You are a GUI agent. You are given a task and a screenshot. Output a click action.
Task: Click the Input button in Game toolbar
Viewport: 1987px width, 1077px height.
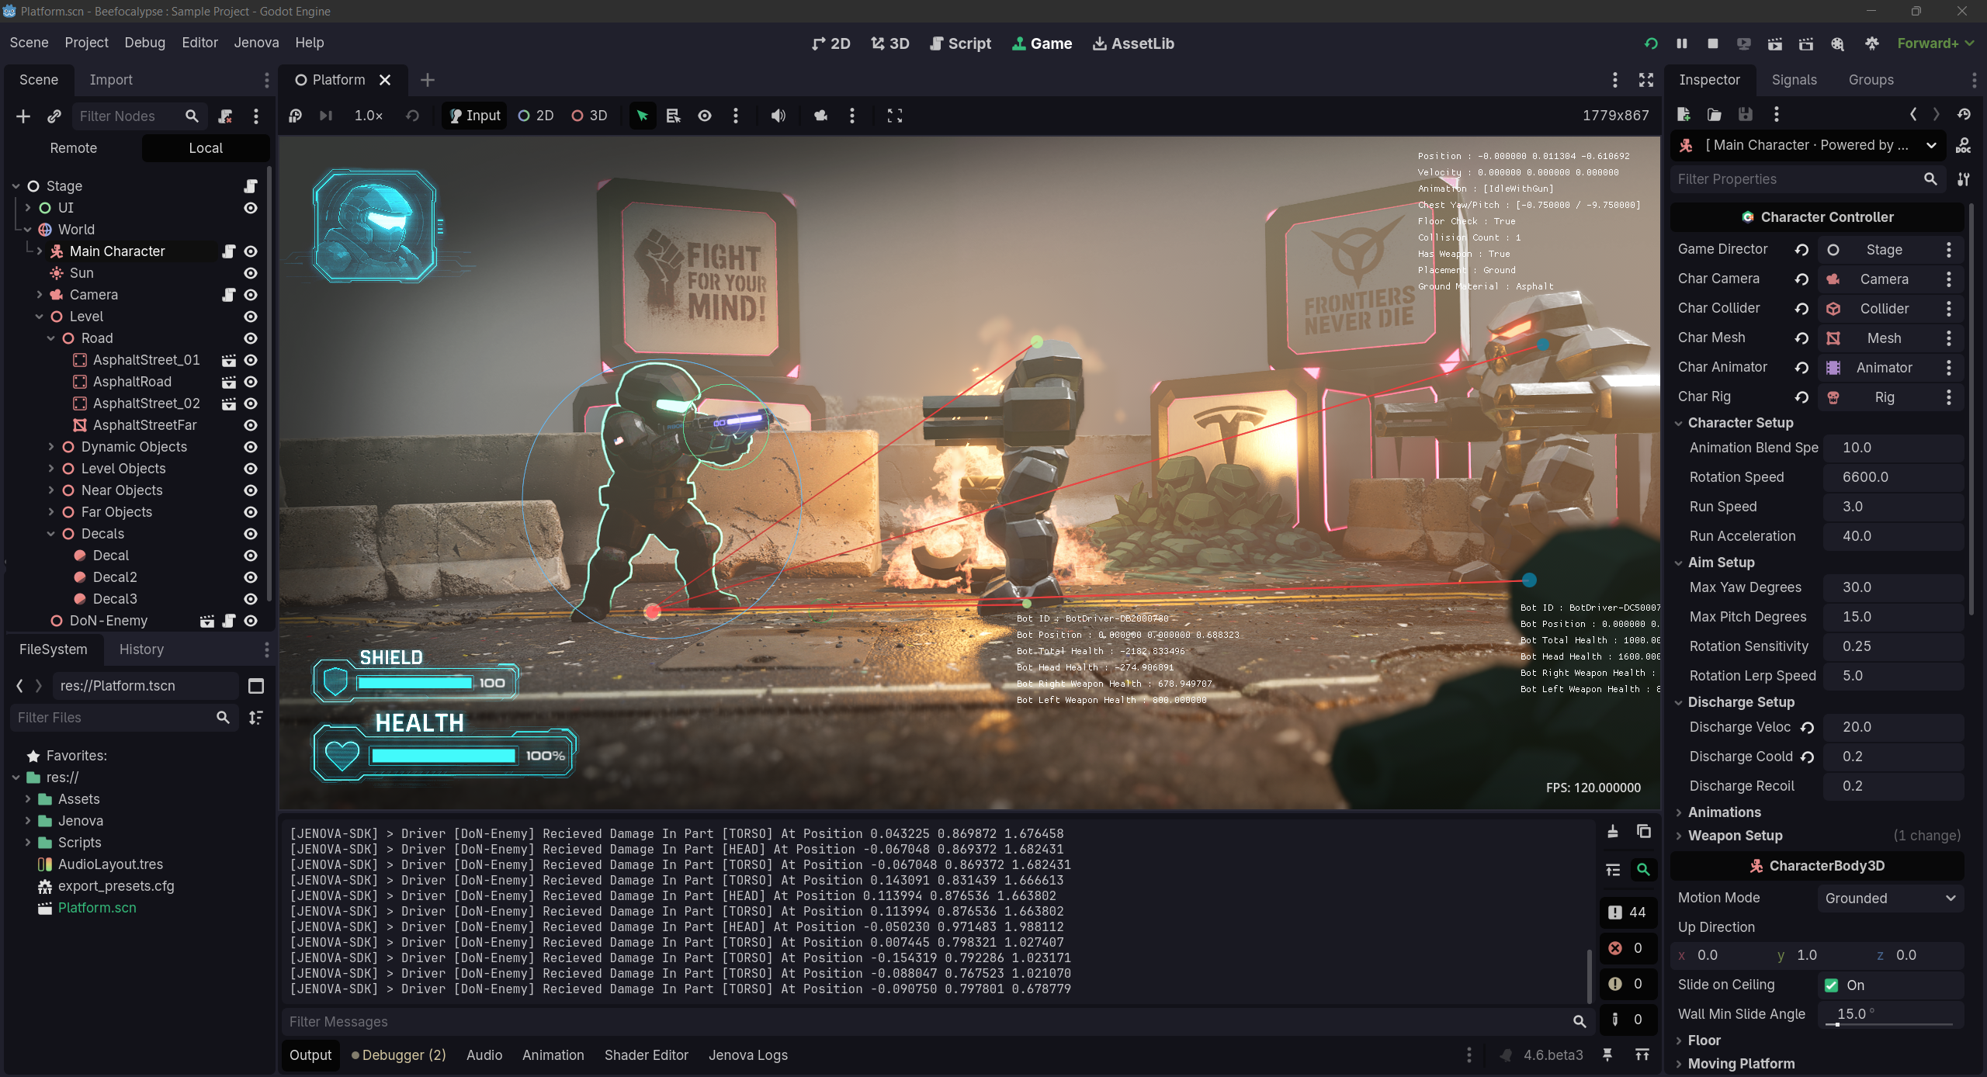coord(475,116)
